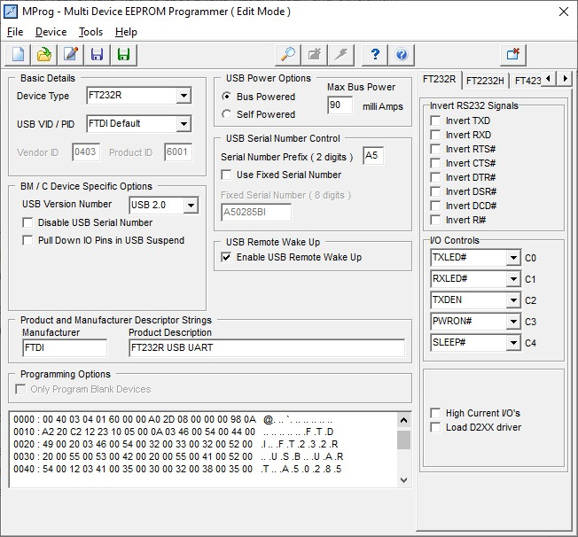Uncheck Enable USB Remote Wake Up
This screenshot has height=537, width=578.
(226, 257)
